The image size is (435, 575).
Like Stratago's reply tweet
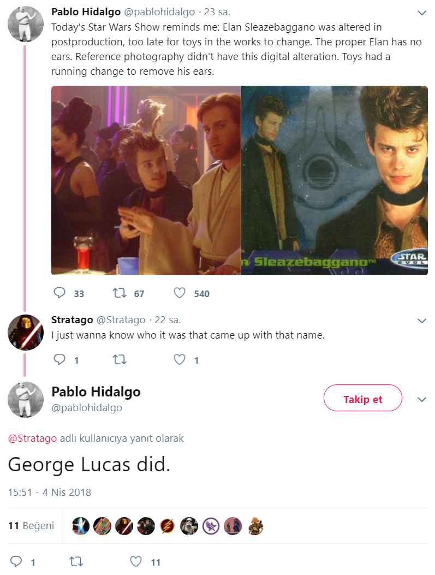click(x=180, y=359)
